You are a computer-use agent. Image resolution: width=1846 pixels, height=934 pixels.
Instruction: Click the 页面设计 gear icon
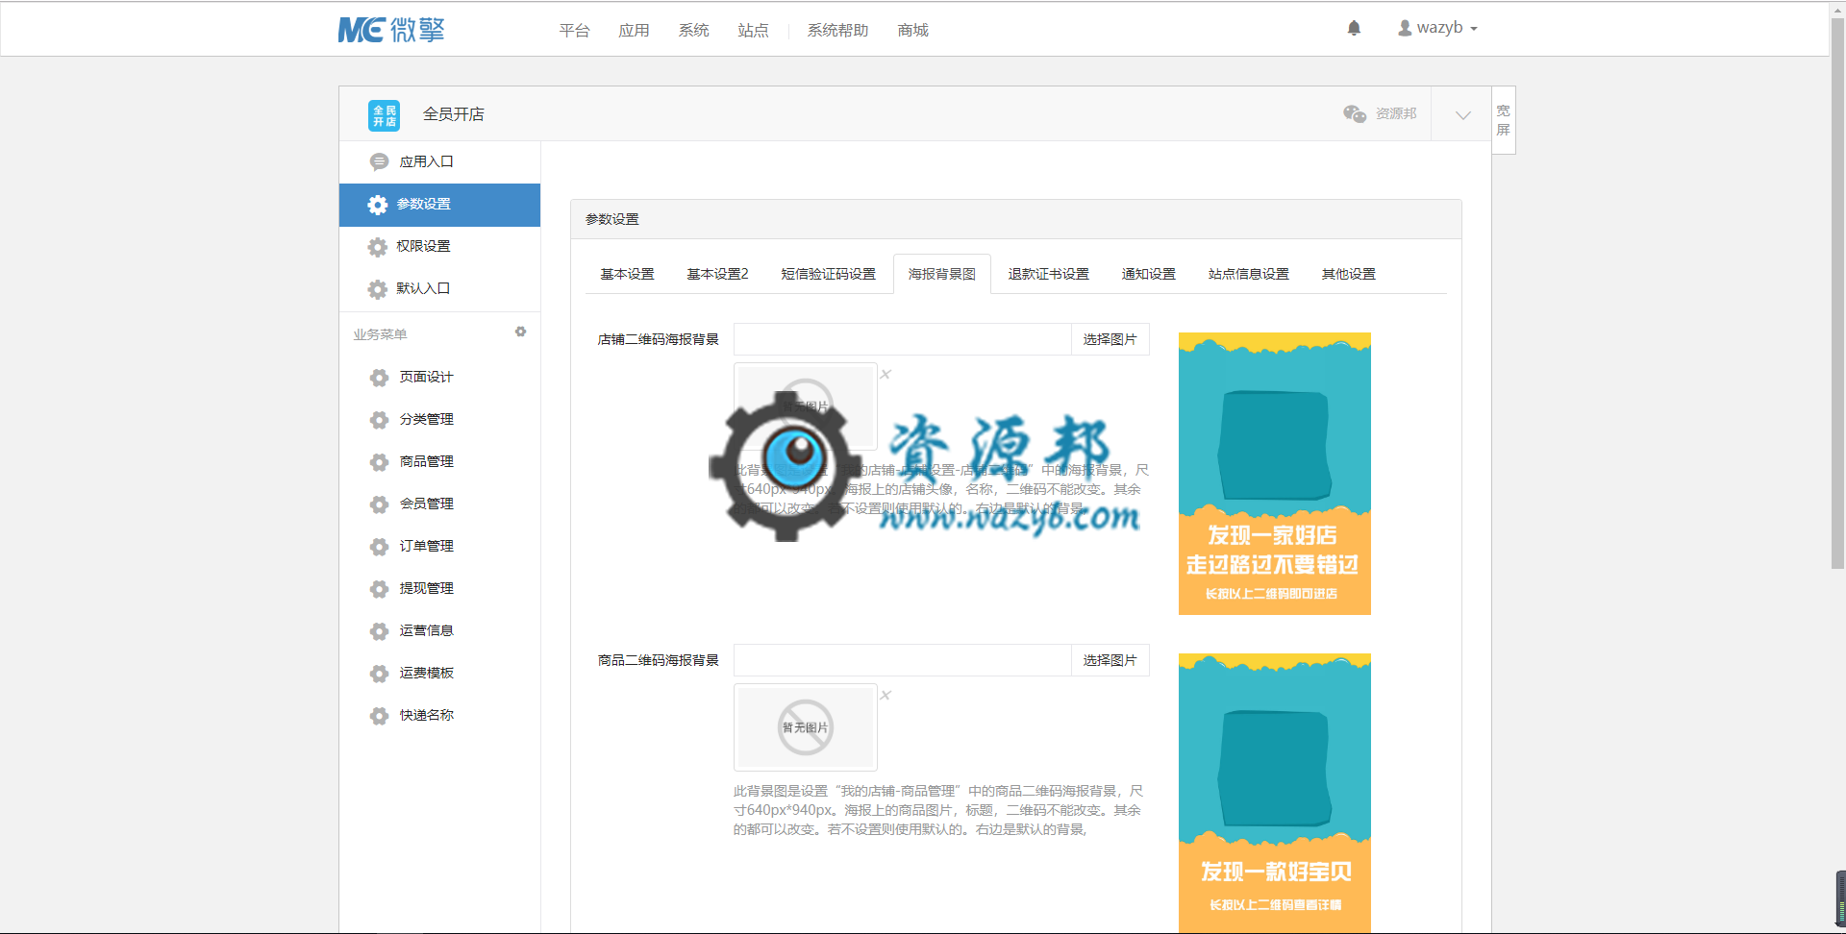(x=379, y=378)
